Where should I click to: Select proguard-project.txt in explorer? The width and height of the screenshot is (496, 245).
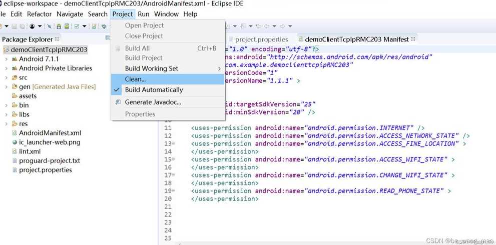click(x=50, y=160)
